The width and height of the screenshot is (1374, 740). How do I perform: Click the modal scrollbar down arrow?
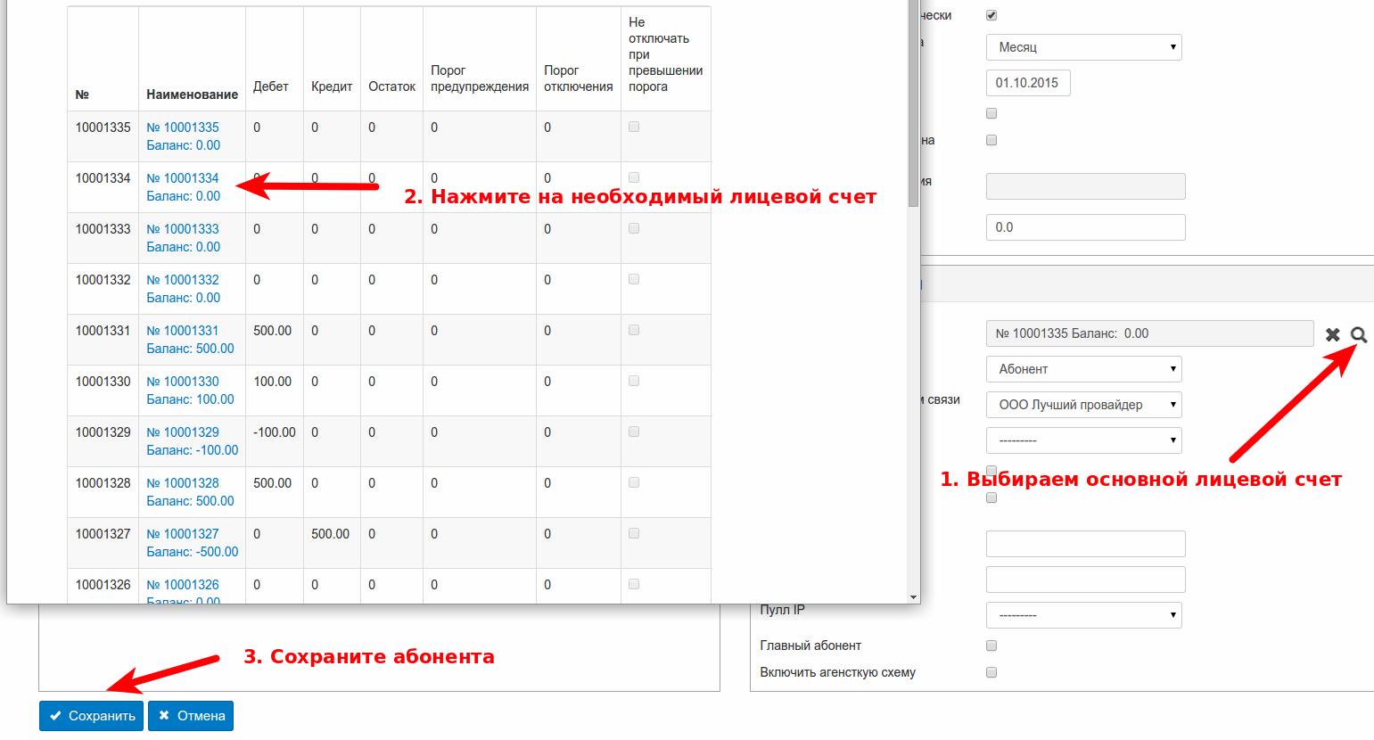click(913, 596)
